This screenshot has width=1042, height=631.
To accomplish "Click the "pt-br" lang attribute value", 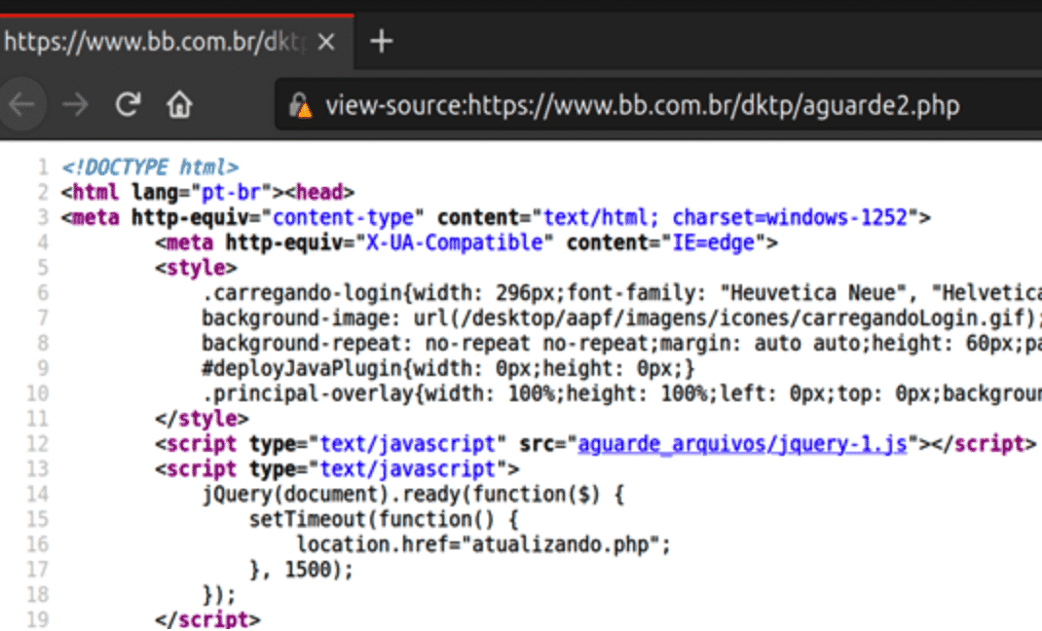I will (x=231, y=193).
